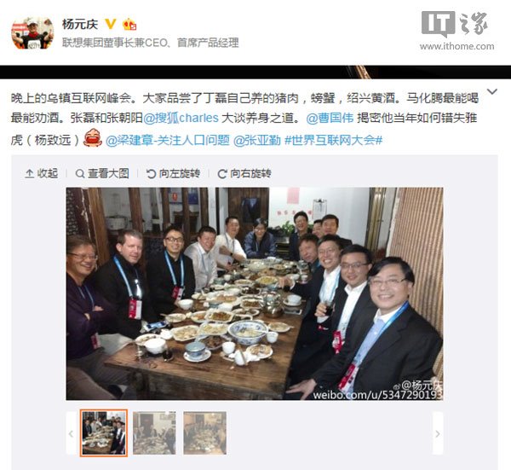The width and height of the screenshot is (511, 470).
Task: Click the main dinner photo
Action: point(255,293)
